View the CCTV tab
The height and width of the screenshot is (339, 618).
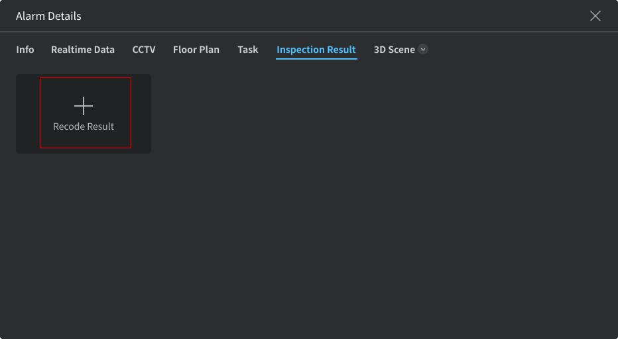[144, 50]
